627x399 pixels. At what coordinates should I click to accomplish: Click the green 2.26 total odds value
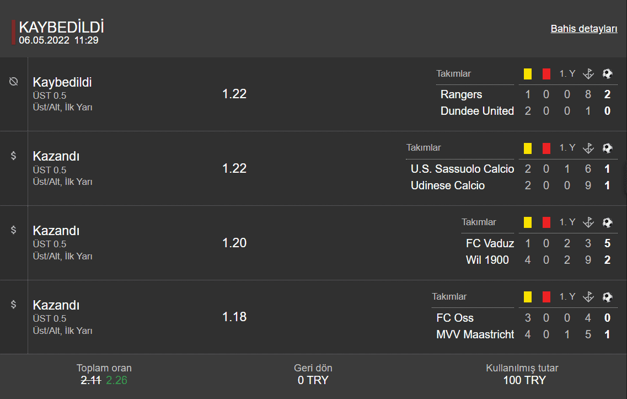tap(116, 380)
